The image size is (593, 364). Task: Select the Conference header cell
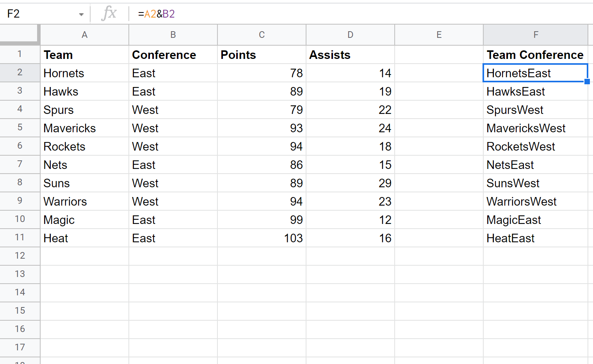tap(173, 55)
